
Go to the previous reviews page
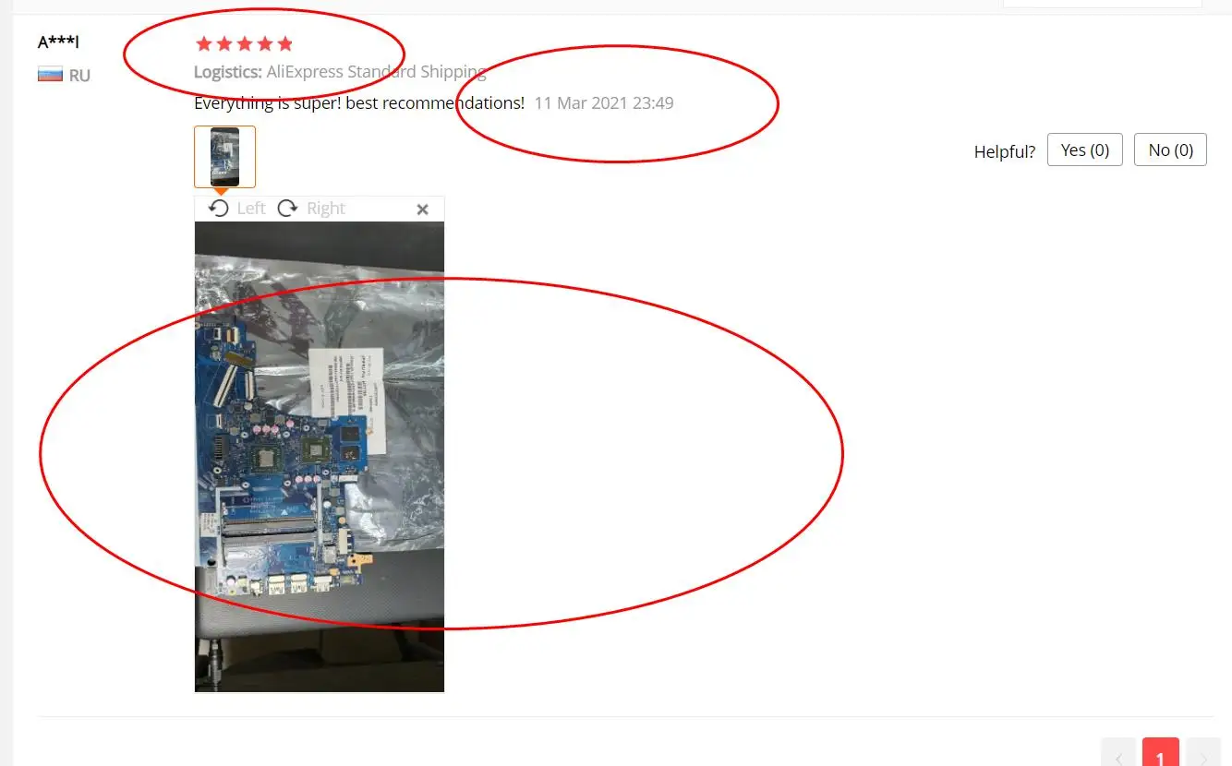click(1118, 752)
